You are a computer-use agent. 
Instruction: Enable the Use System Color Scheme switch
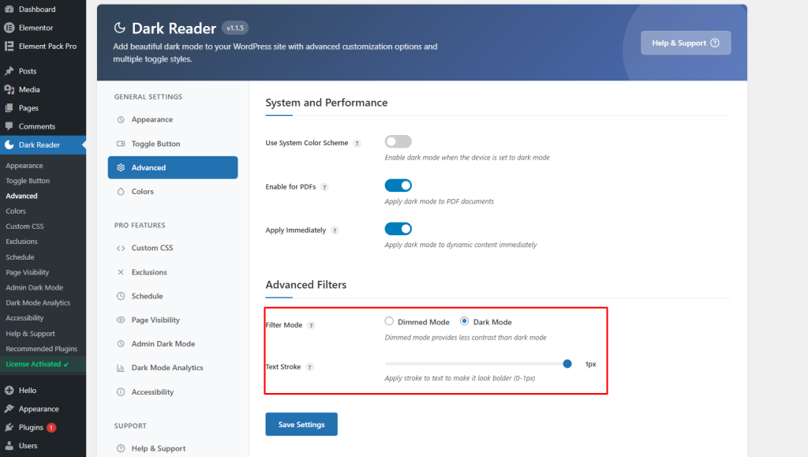pyautogui.click(x=398, y=141)
